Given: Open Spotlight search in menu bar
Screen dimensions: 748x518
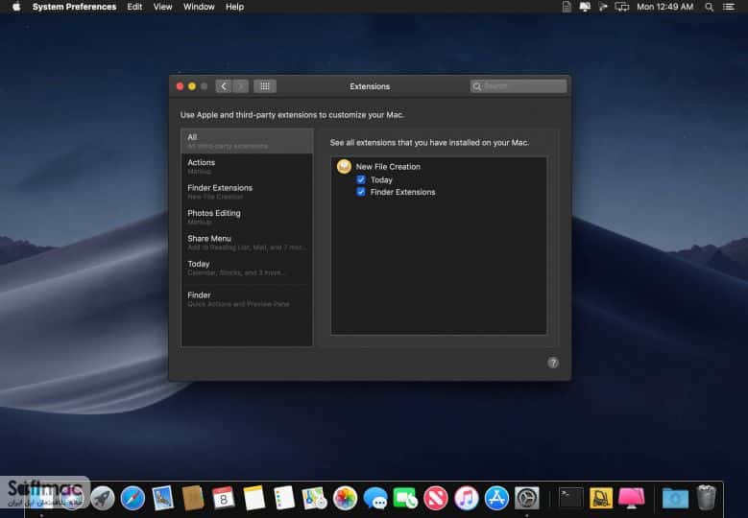Looking at the screenshot, I should pos(710,7).
